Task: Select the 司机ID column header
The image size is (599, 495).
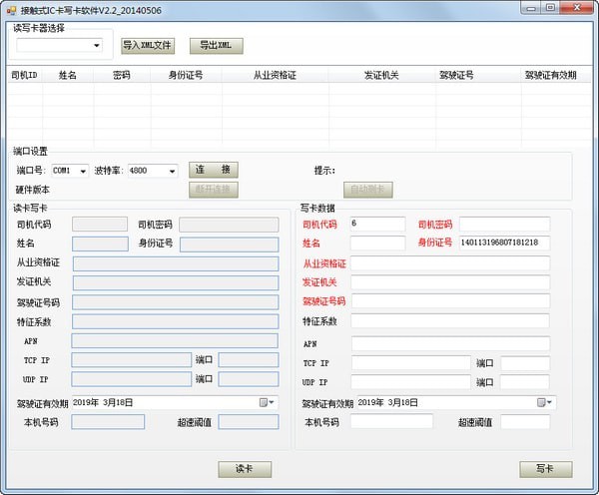Action: point(25,75)
